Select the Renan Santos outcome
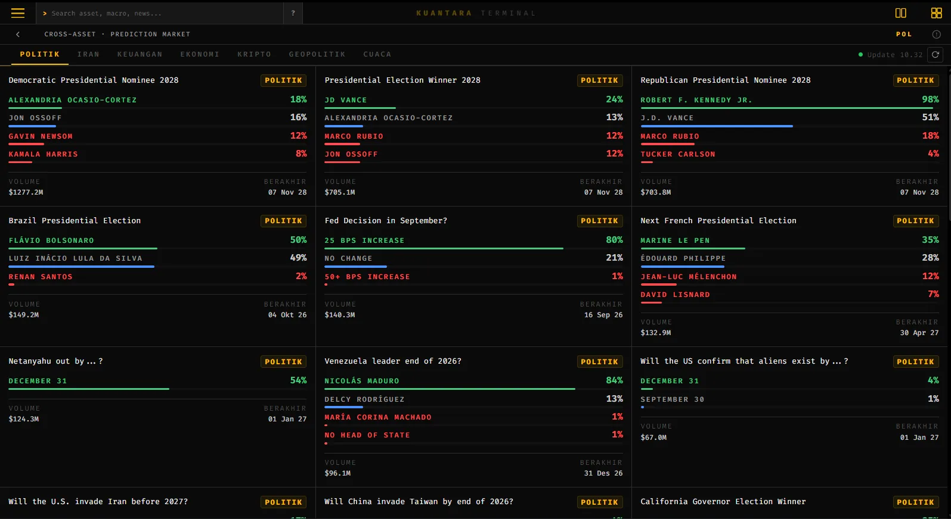Viewport: 951px width, 519px height. tap(157, 277)
